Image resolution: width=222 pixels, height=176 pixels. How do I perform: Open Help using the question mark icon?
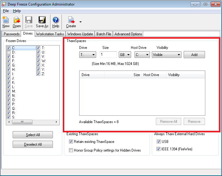[x=56, y=20]
